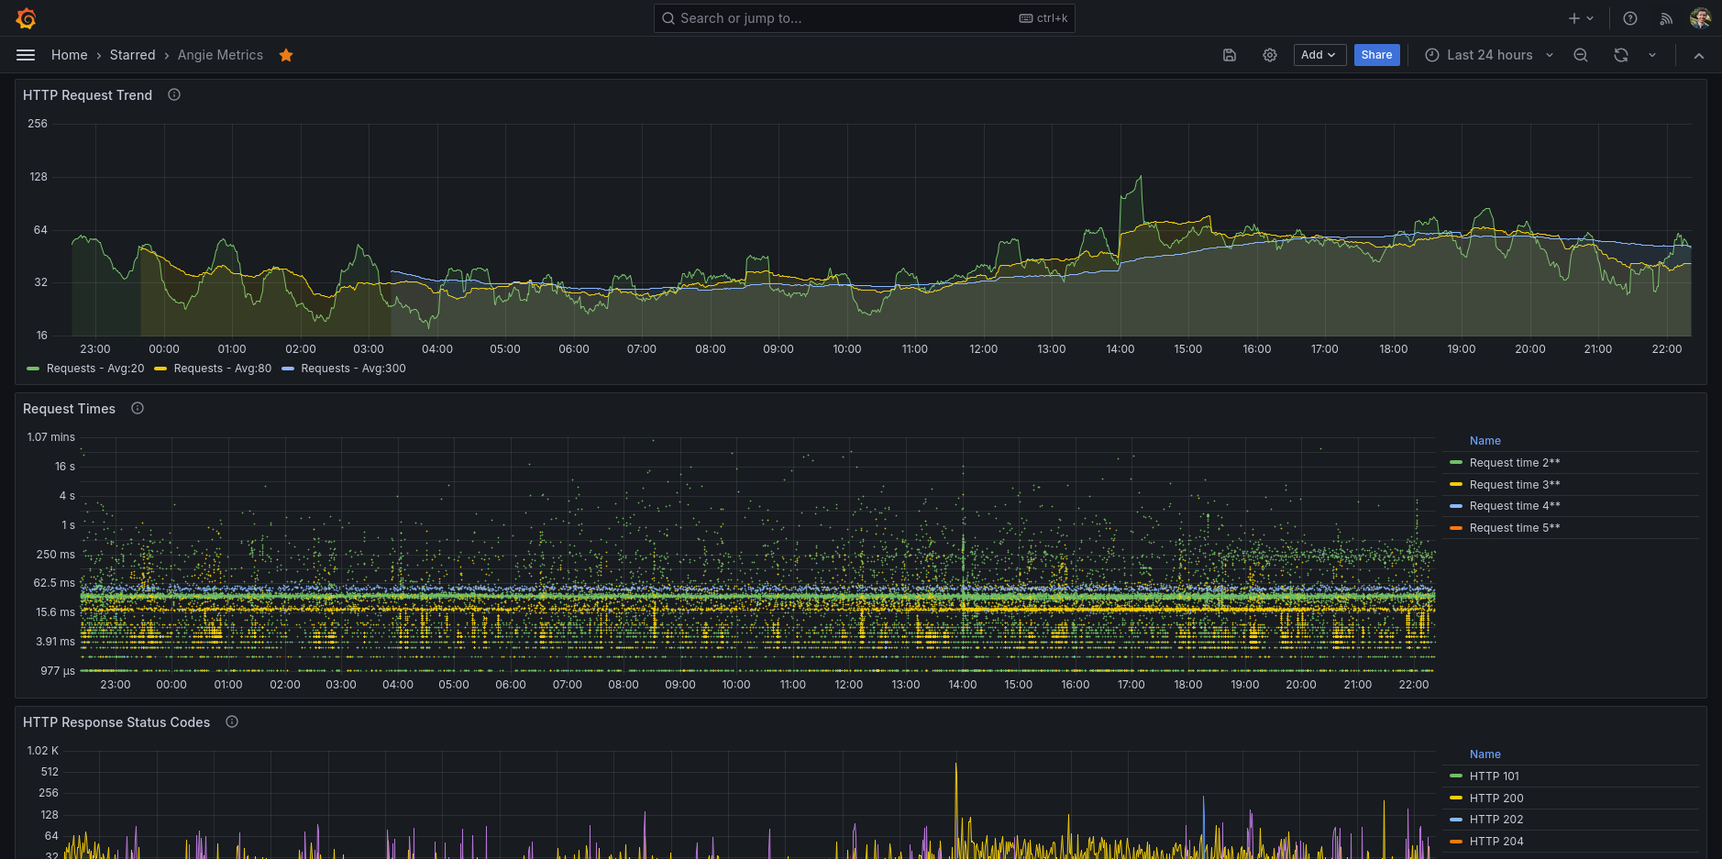
Task: Click the Share button
Action: click(1376, 55)
